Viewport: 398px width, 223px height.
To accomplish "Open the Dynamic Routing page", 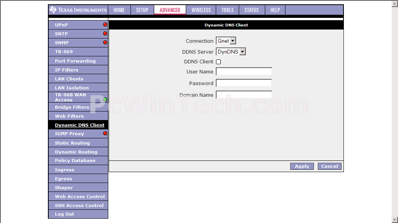I will (x=78, y=152).
